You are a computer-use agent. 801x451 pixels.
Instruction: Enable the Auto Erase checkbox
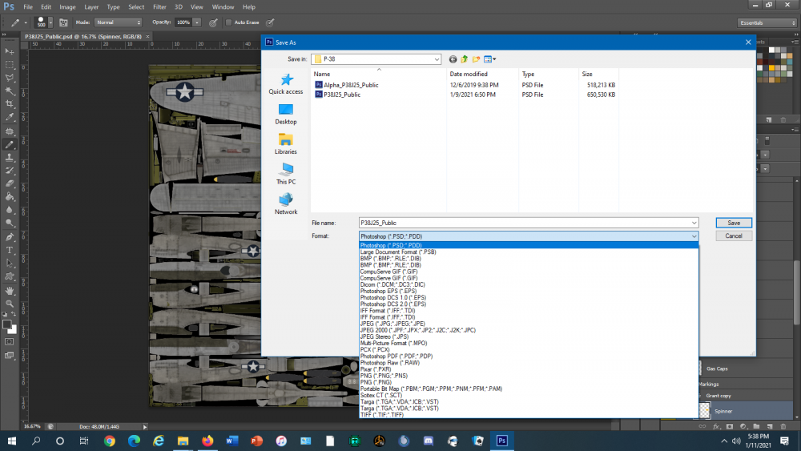point(229,22)
